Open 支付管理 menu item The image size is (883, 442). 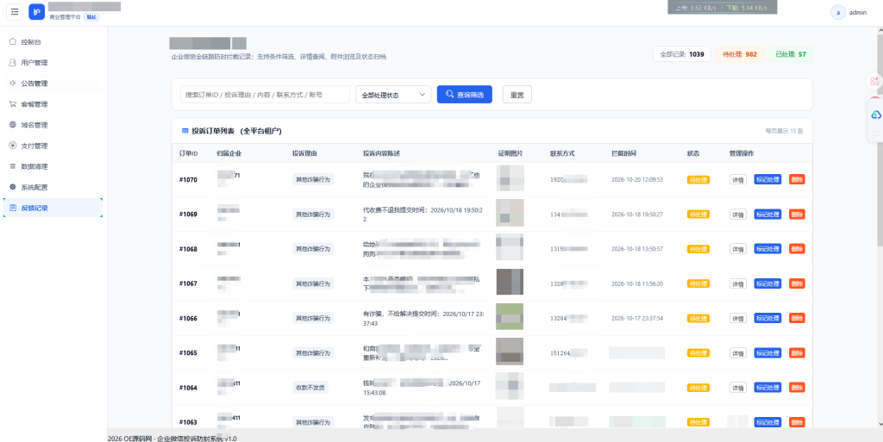point(53,146)
